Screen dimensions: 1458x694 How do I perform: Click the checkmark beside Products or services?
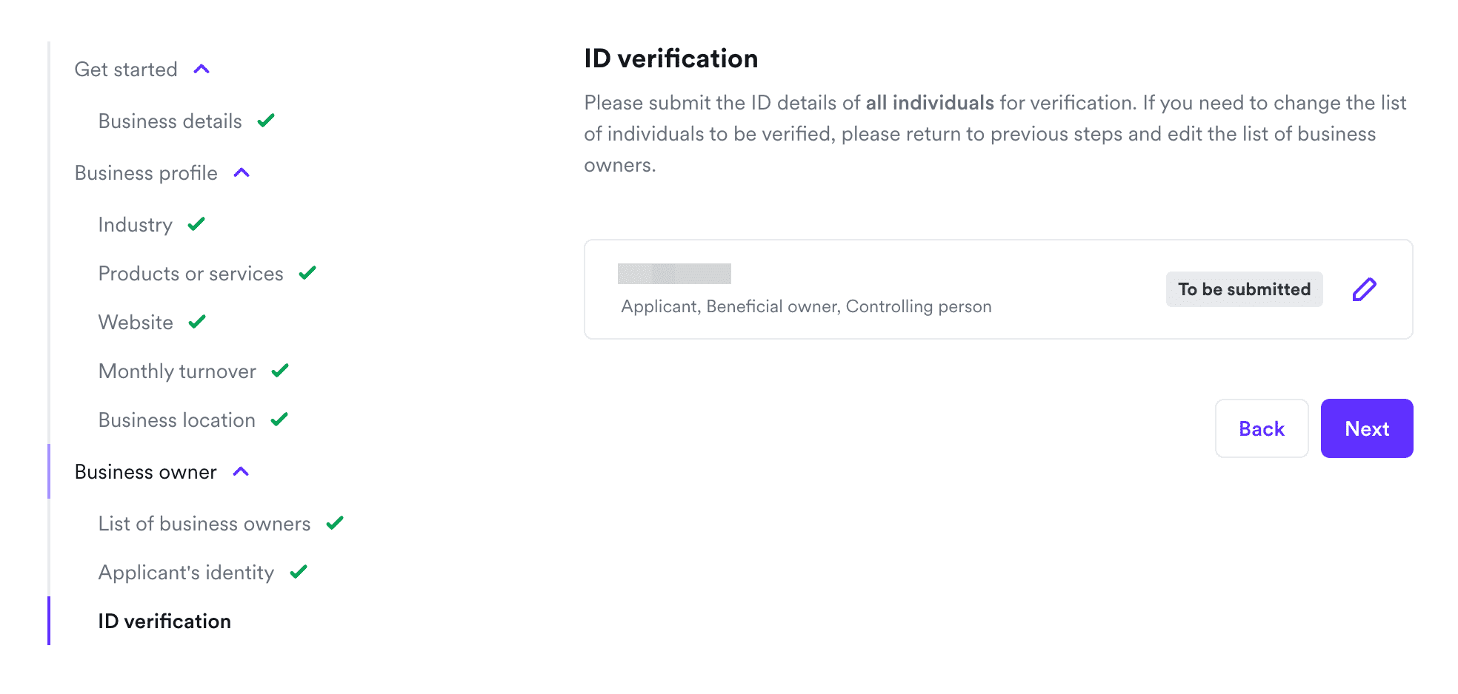(x=307, y=273)
